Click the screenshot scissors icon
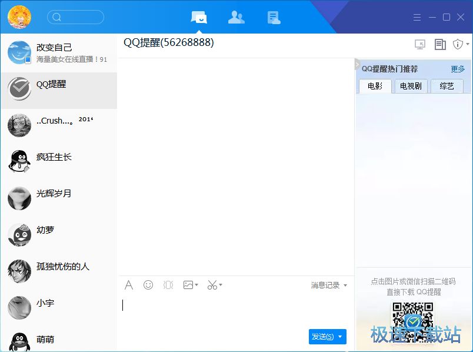473x352 pixels. 212,285
